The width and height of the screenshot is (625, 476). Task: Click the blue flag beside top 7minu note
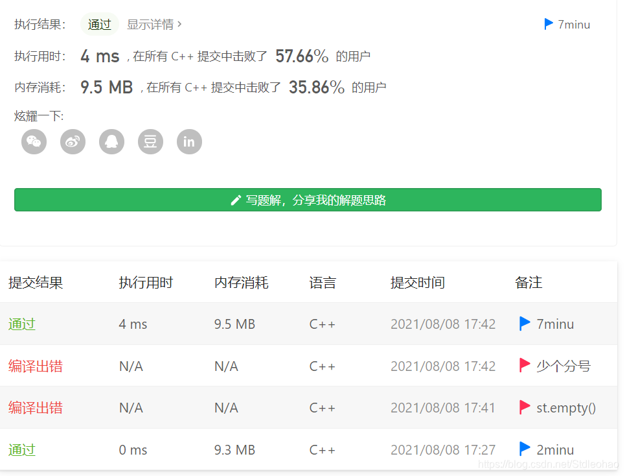(549, 25)
